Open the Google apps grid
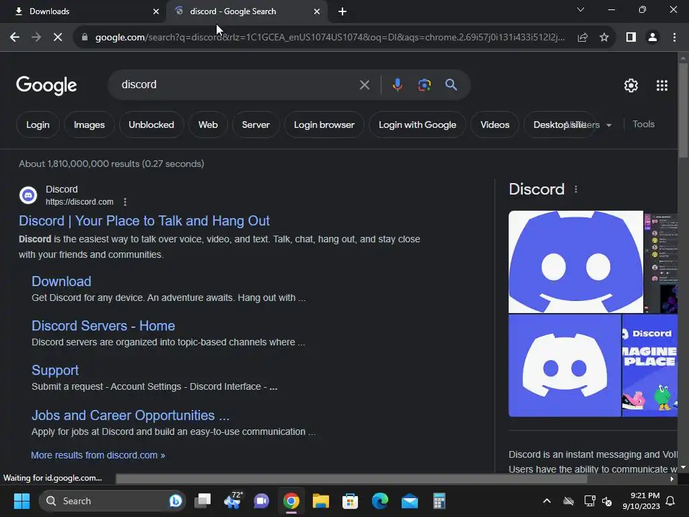Viewport: 689px width, 517px height. [662, 85]
